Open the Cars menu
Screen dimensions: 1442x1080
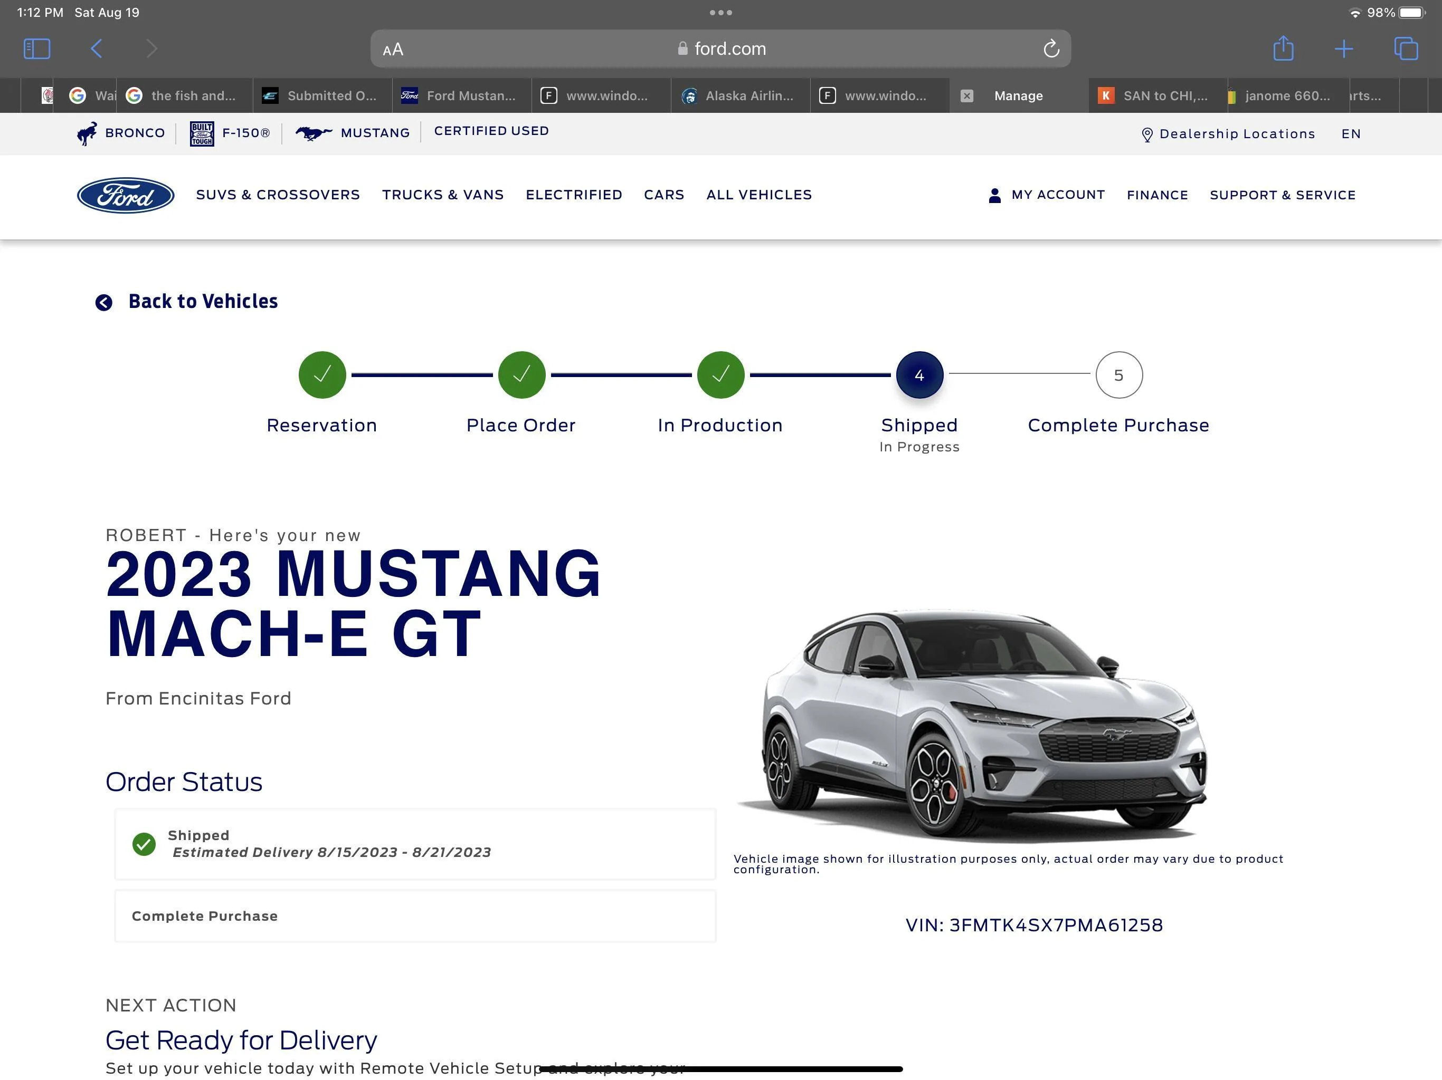point(663,195)
